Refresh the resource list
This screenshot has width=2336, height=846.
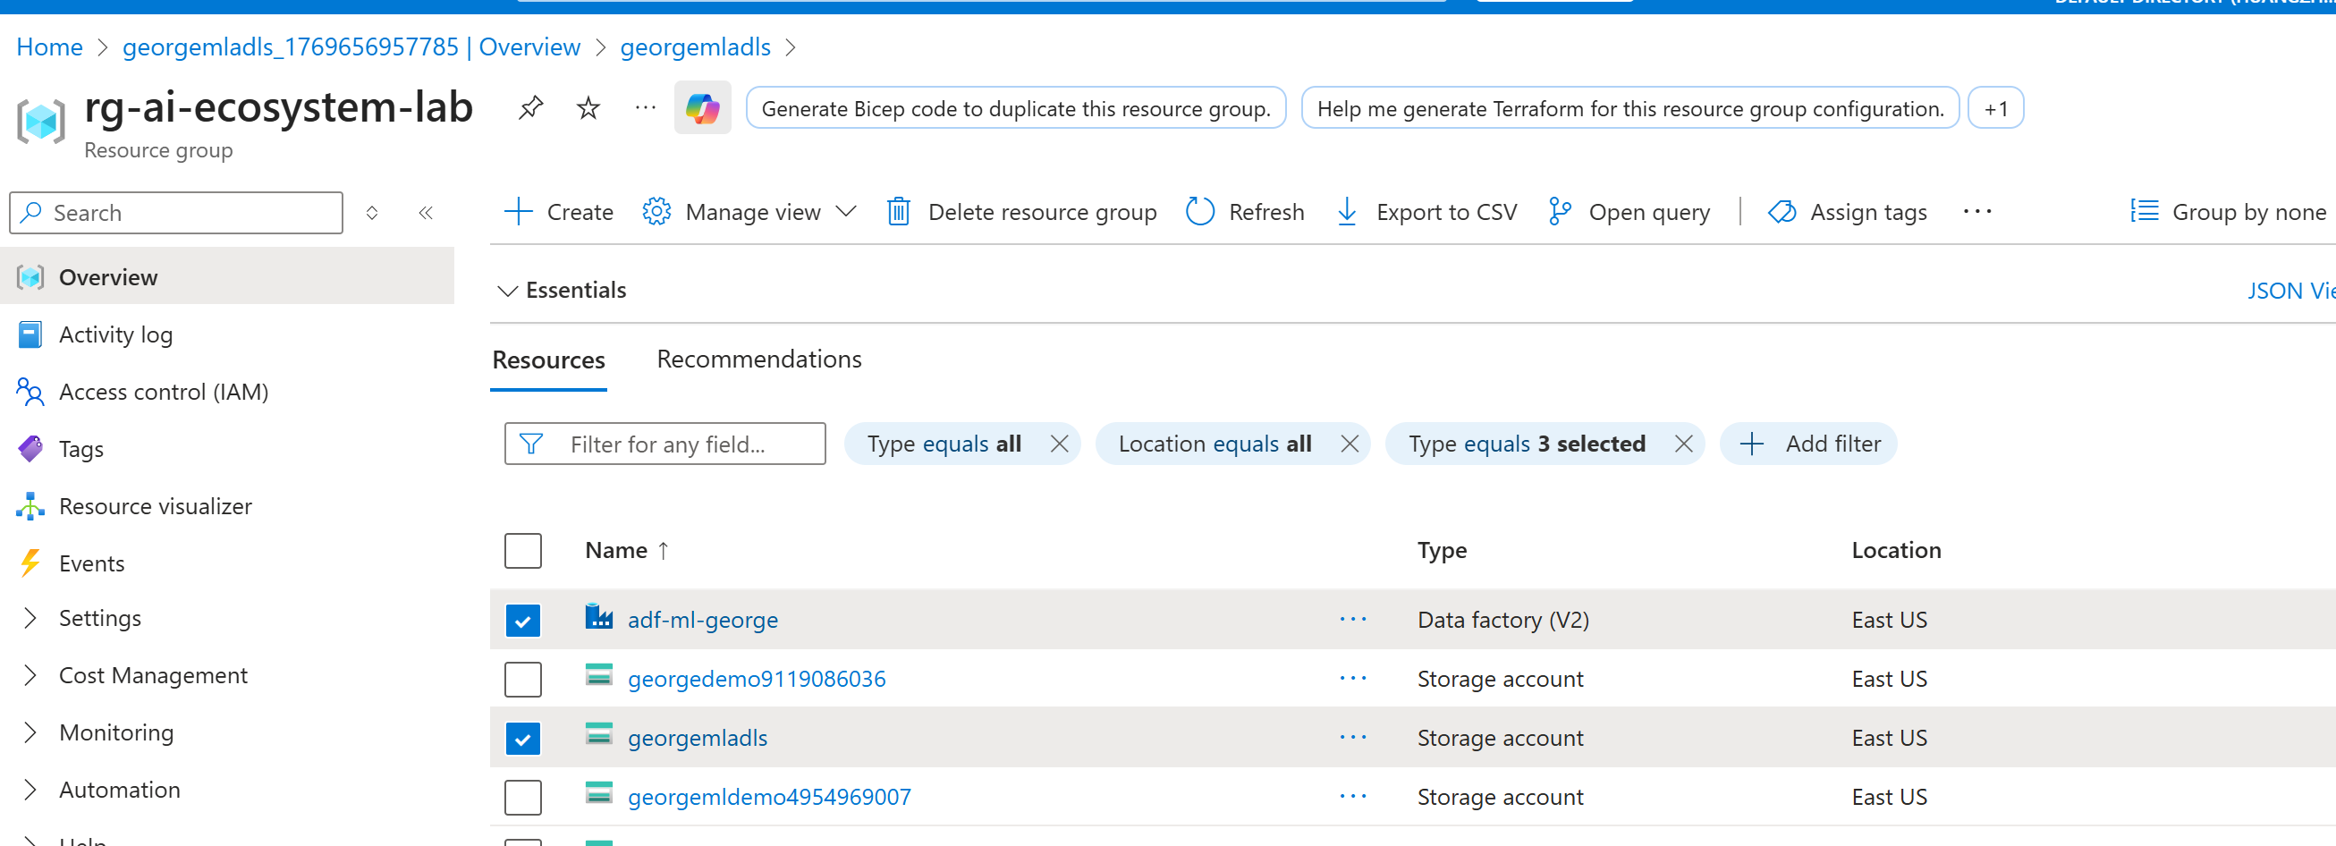coord(1244,212)
